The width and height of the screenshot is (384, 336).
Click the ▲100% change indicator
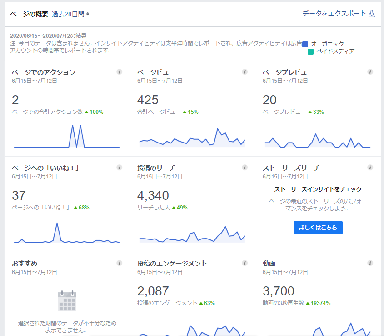pos(94,112)
